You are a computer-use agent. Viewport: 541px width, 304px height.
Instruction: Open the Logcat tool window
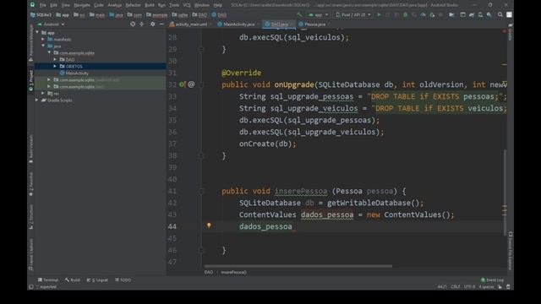pos(97,280)
